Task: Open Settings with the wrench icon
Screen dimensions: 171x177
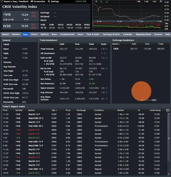Action: click(x=53, y=1)
